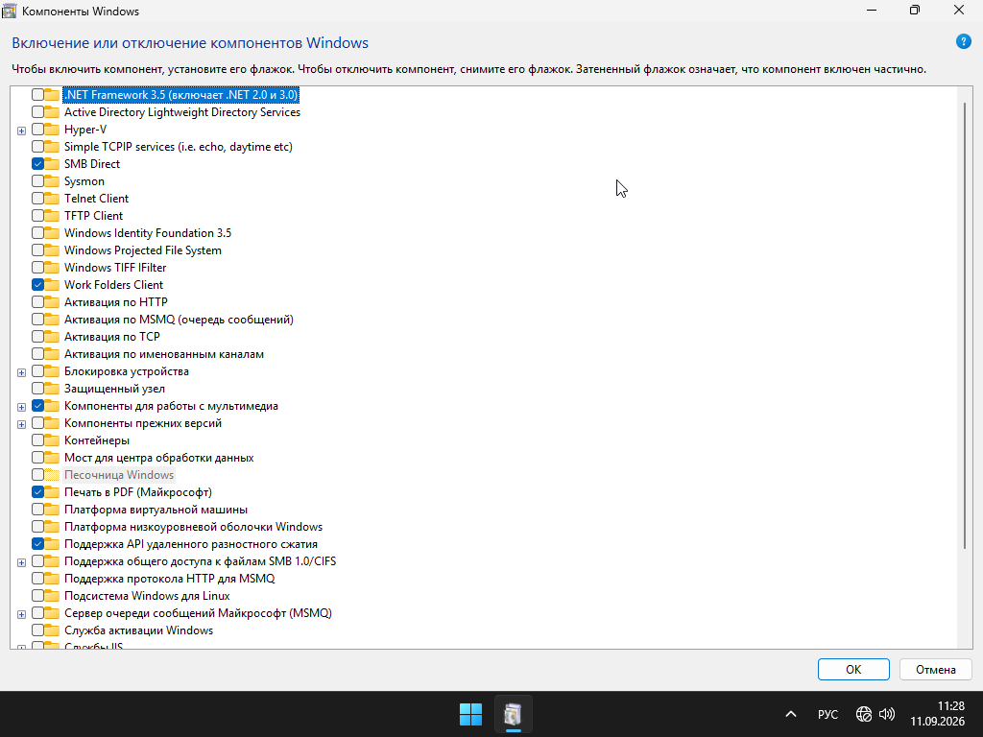Select Поддержка API удаленного разностного сжатия label
Screen dimensions: 983x737
coord(191,544)
